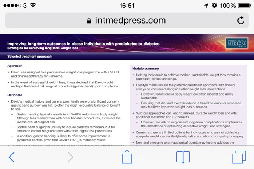
Task: Click bullet "Helping individuals to achieve marked"
Action: pyautogui.click(x=188, y=77)
